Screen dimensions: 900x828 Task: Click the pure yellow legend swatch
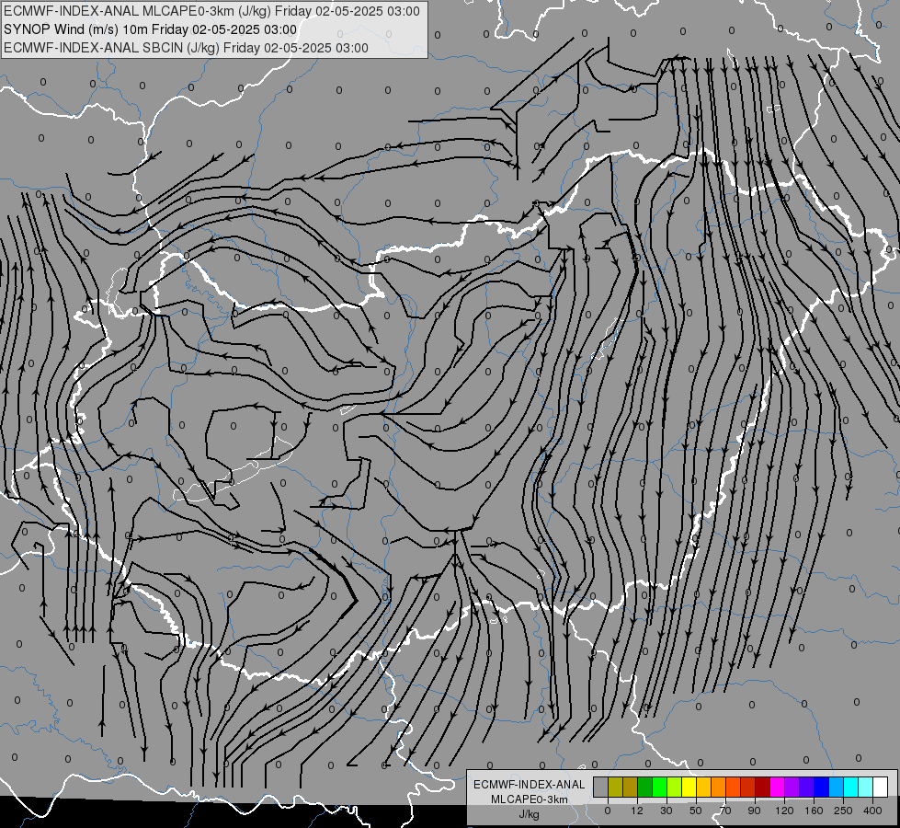689,787
